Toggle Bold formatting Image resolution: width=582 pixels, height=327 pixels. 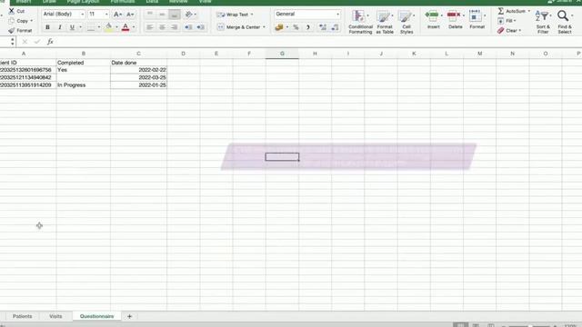(47, 27)
